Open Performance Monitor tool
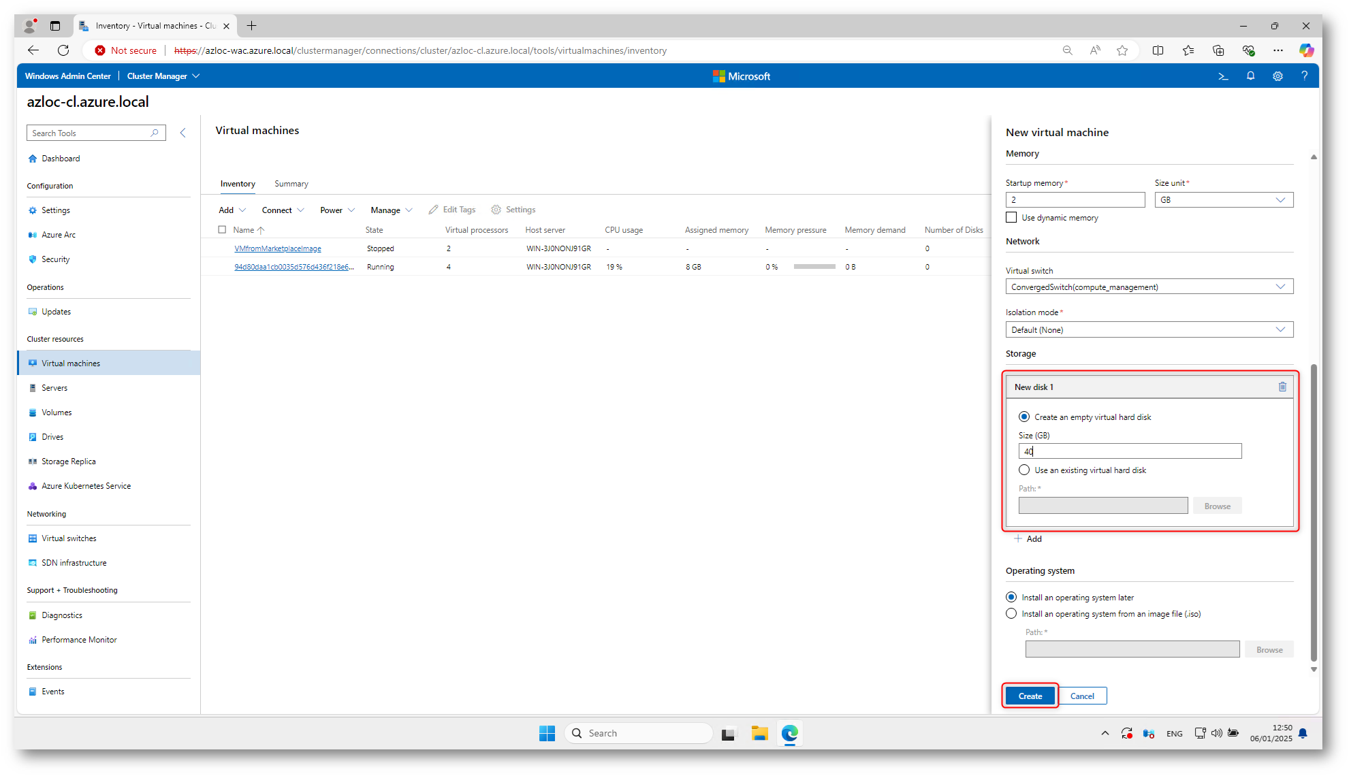Image resolution: width=1351 pixels, height=778 pixels. tap(79, 640)
